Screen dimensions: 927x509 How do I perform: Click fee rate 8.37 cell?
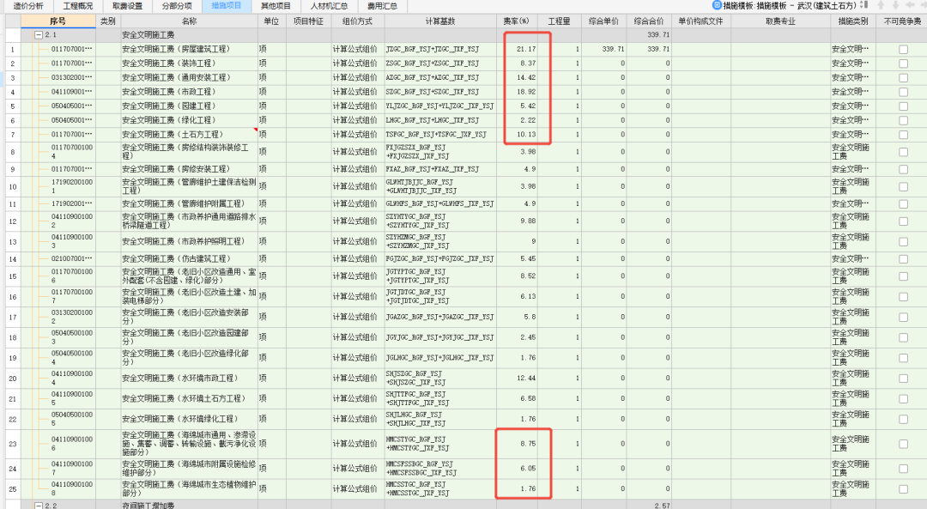point(517,64)
